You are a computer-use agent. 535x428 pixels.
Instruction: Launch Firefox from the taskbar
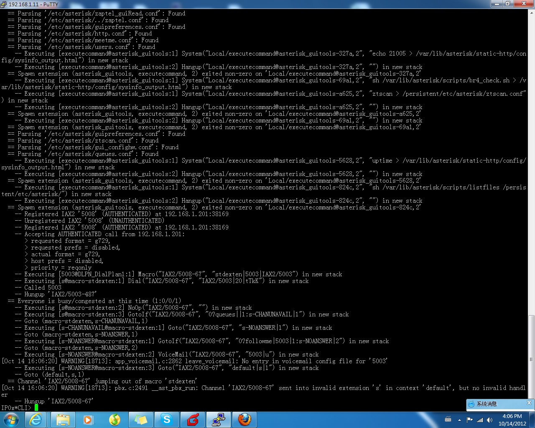(245, 420)
